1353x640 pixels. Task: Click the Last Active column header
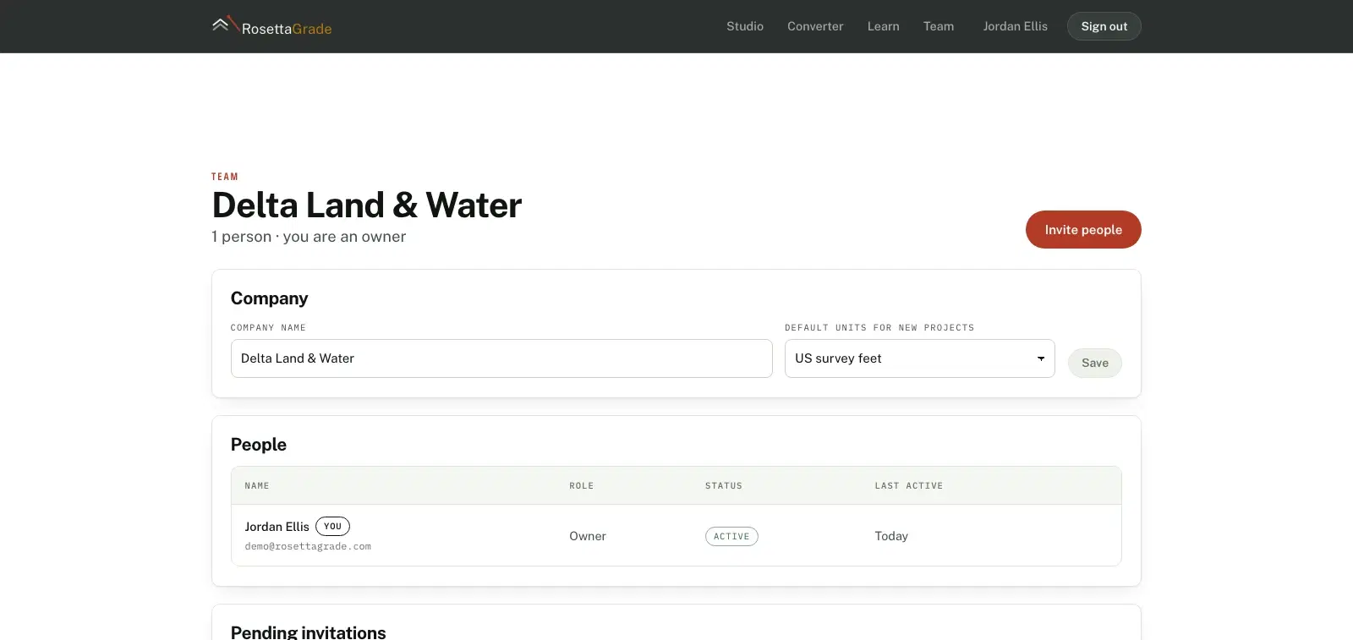point(909,486)
